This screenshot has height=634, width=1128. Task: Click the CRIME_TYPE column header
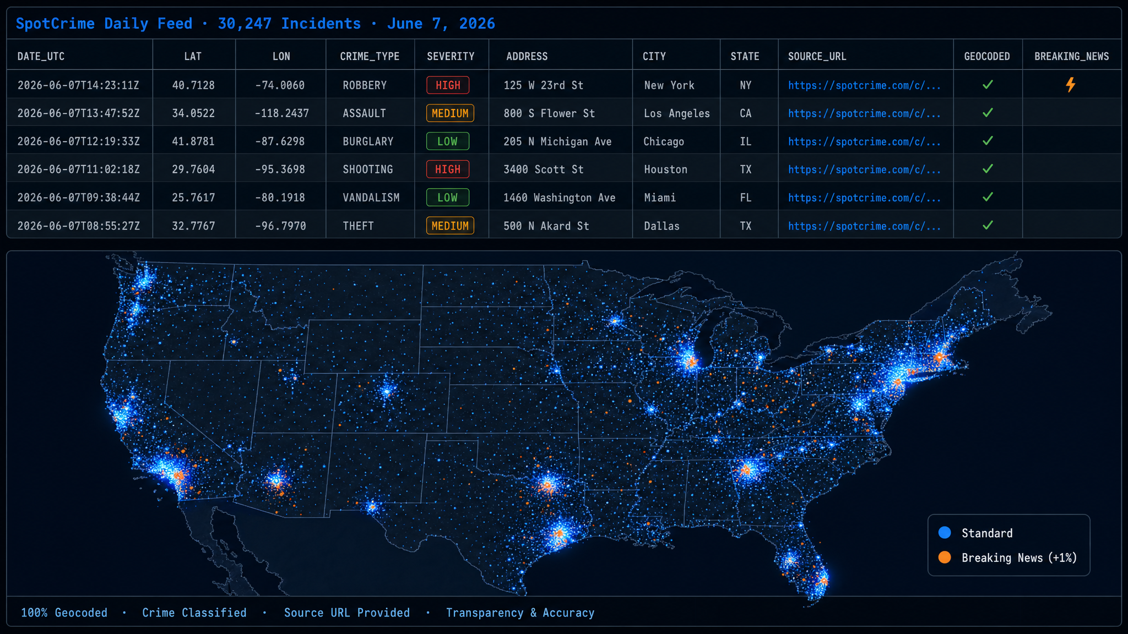point(370,56)
